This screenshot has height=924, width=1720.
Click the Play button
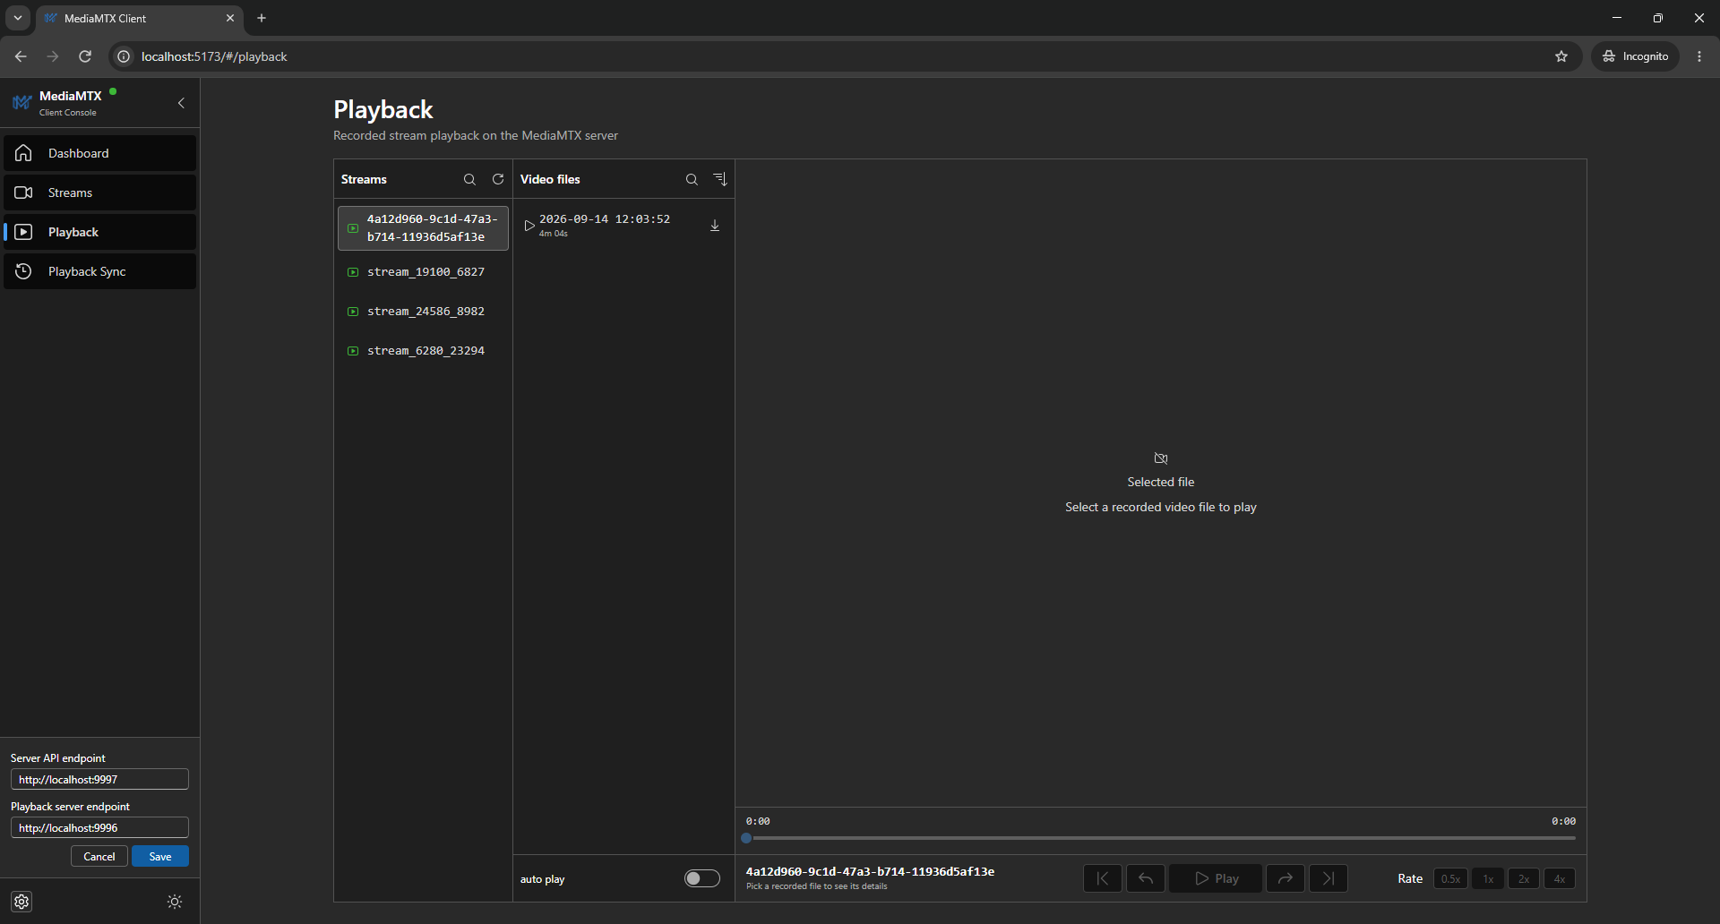point(1216,878)
